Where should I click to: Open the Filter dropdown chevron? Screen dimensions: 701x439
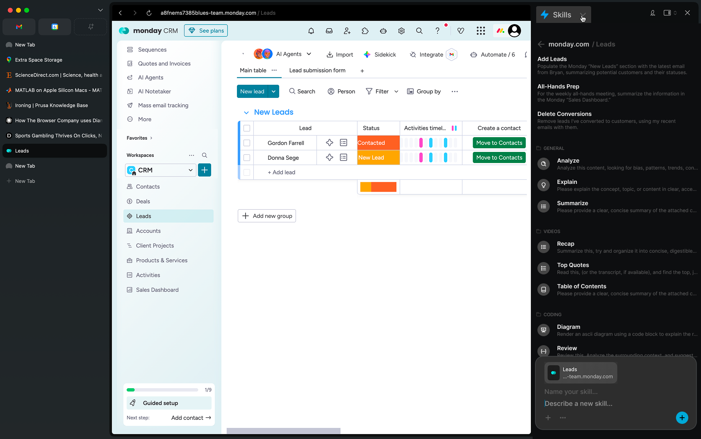396,91
